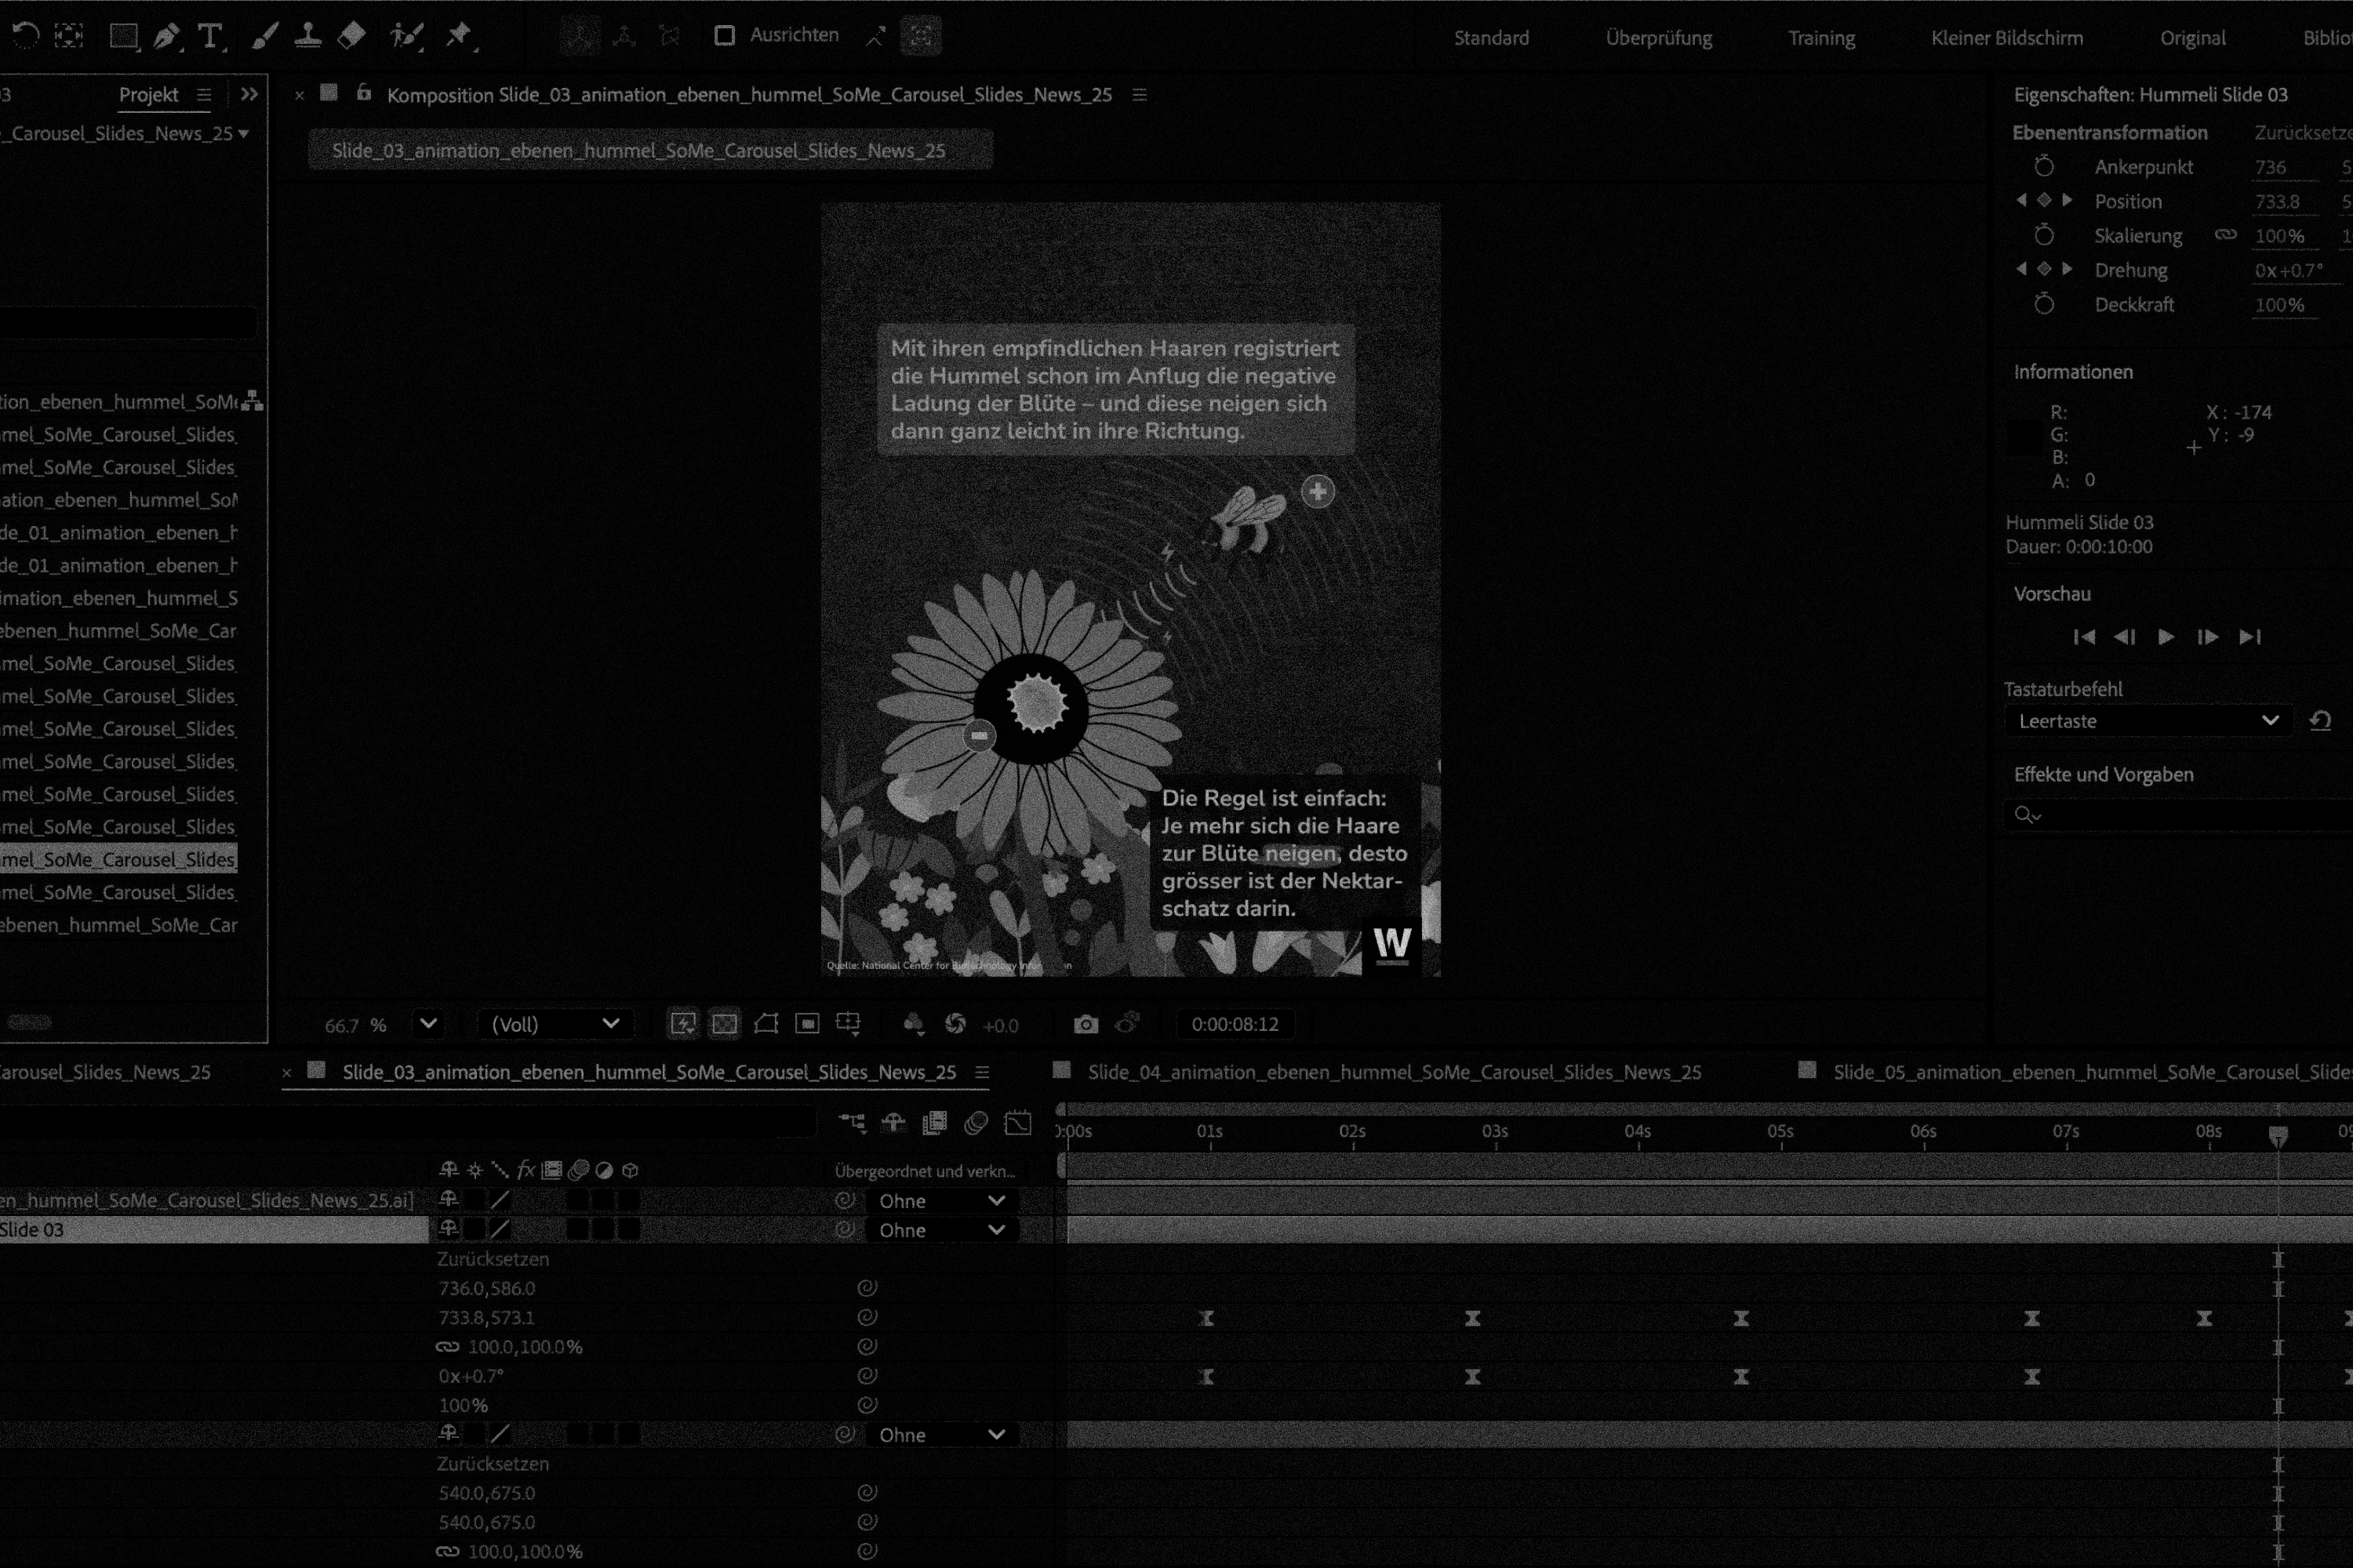Take a snapshot with camera icon
Screen dimensions: 2353x1568
[x=1086, y=1024]
